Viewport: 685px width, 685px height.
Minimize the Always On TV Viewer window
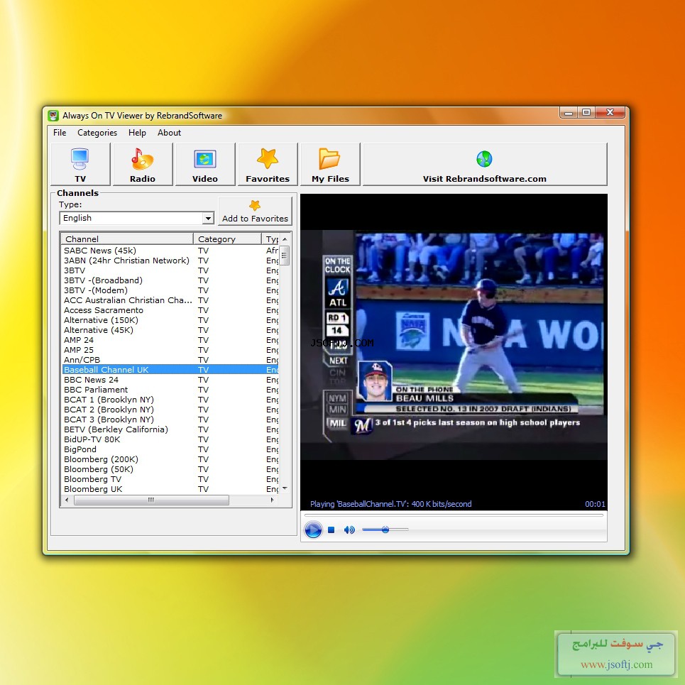[x=569, y=113]
